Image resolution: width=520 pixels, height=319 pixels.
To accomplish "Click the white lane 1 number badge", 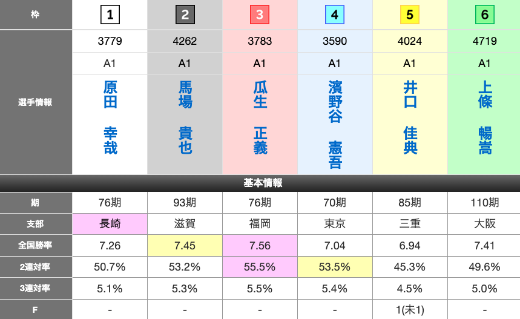I will point(110,15).
